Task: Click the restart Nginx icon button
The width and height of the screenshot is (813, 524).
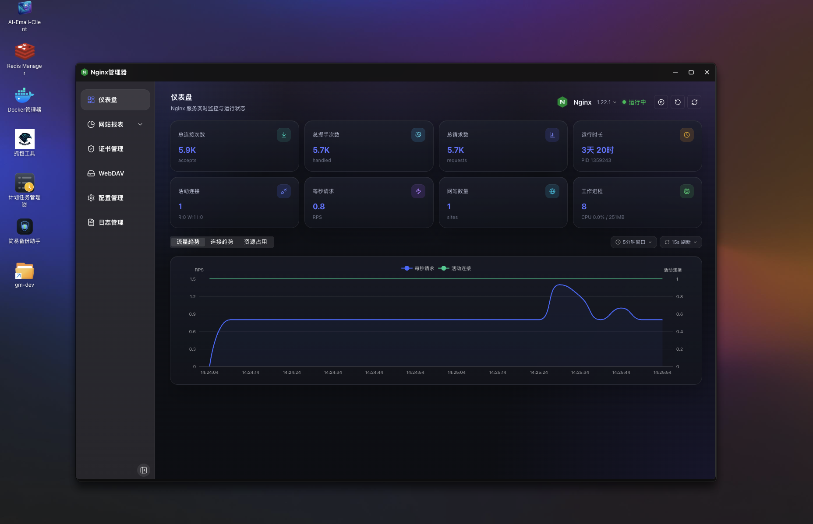Action: pos(678,102)
